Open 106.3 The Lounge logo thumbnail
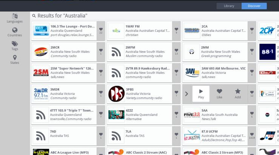The image size is (279, 155). pos(41,31)
